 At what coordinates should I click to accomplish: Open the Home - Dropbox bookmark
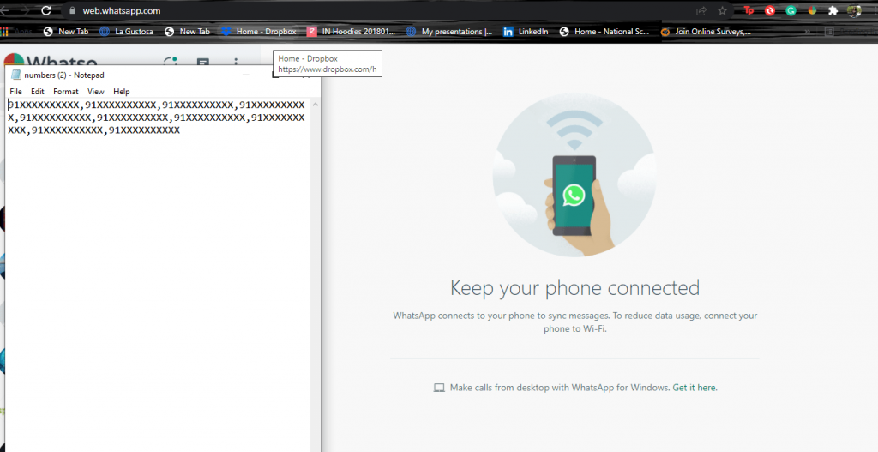point(259,32)
